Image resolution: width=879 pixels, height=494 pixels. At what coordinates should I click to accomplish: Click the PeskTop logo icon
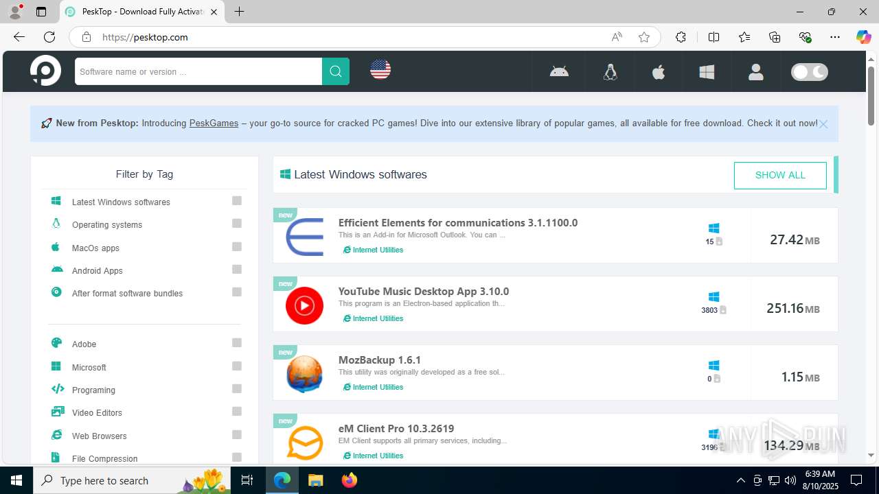[x=45, y=71]
